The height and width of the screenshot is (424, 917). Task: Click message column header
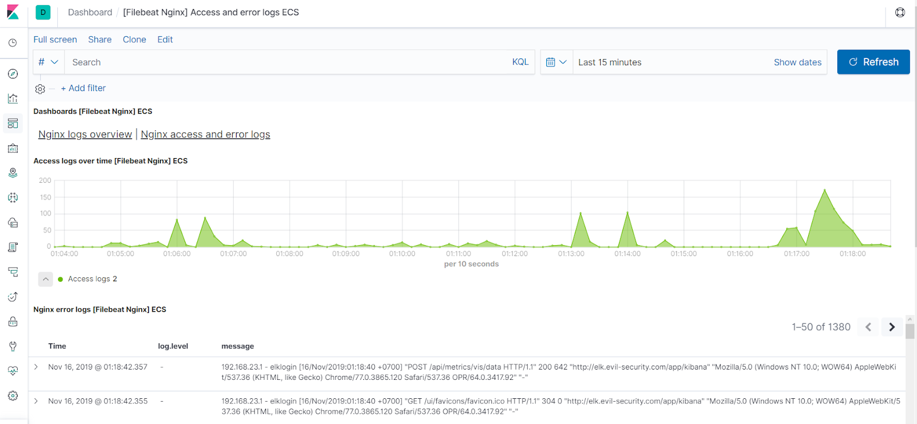pos(238,346)
